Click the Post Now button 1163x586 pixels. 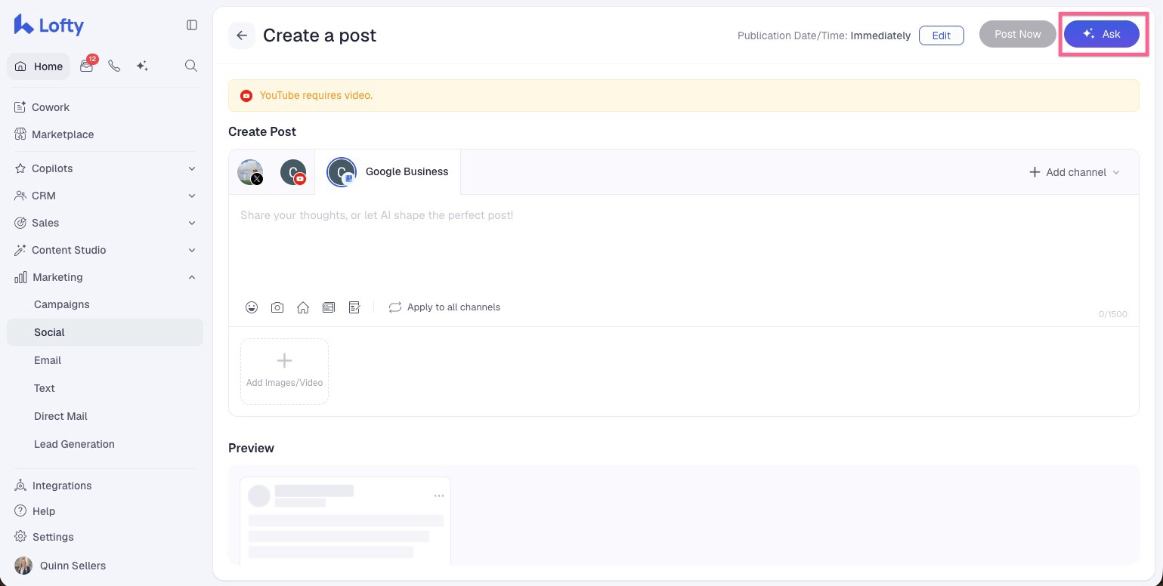1017,34
